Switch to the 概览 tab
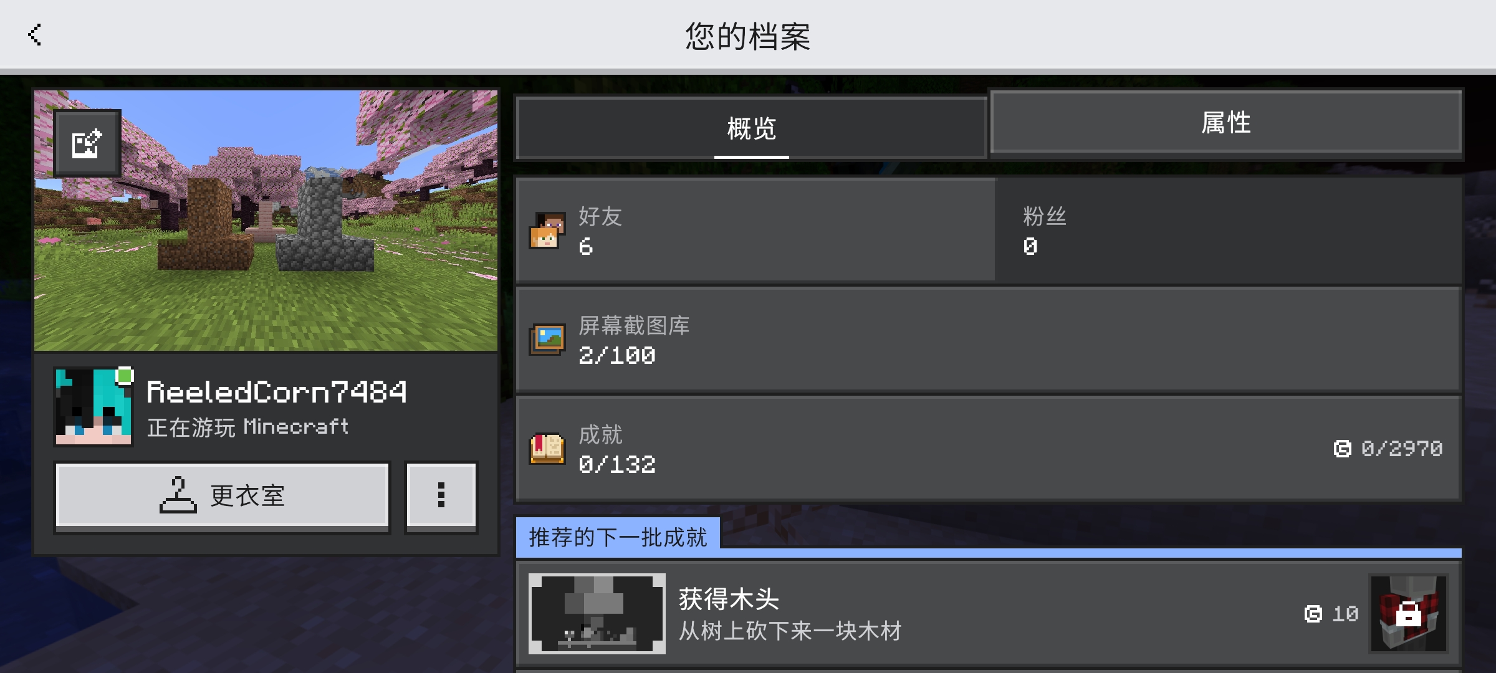Screen dimensions: 1496x673 (751, 128)
